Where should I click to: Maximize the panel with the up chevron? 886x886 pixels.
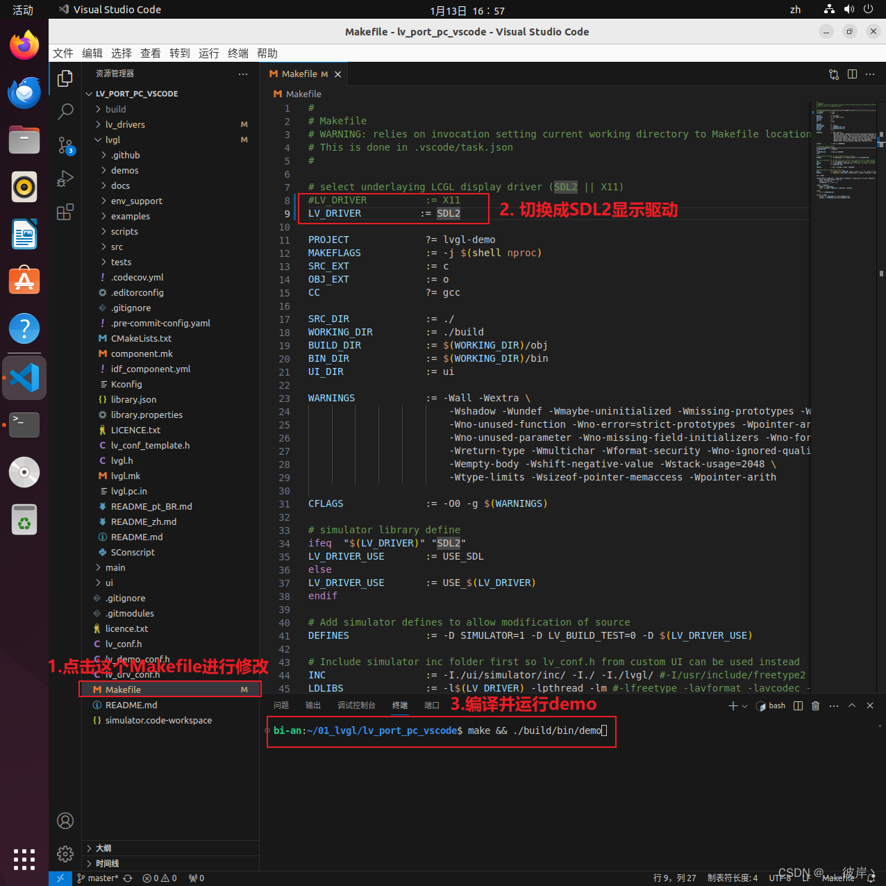(852, 705)
